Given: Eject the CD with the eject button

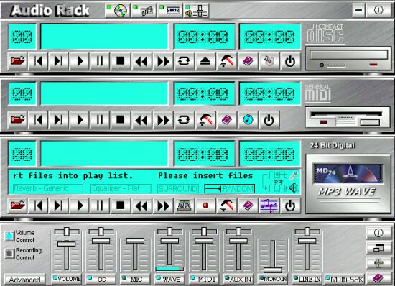Looking at the screenshot, I should (x=205, y=61).
